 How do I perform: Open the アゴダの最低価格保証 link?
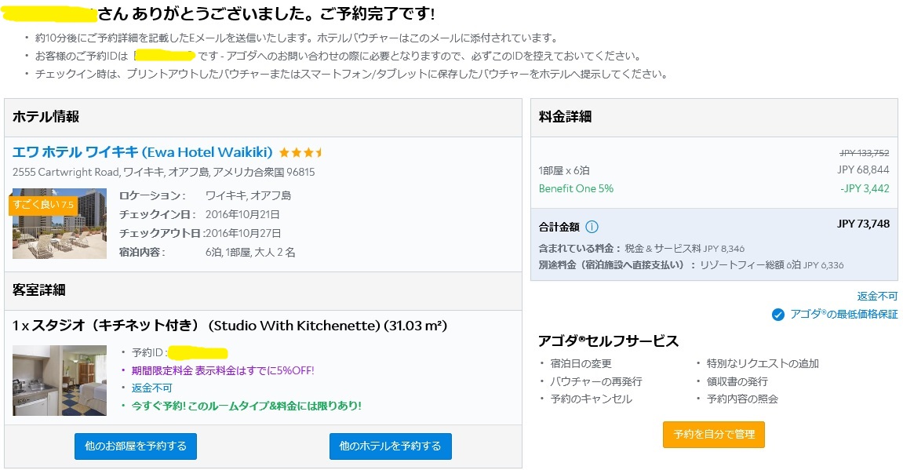(x=843, y=314)
